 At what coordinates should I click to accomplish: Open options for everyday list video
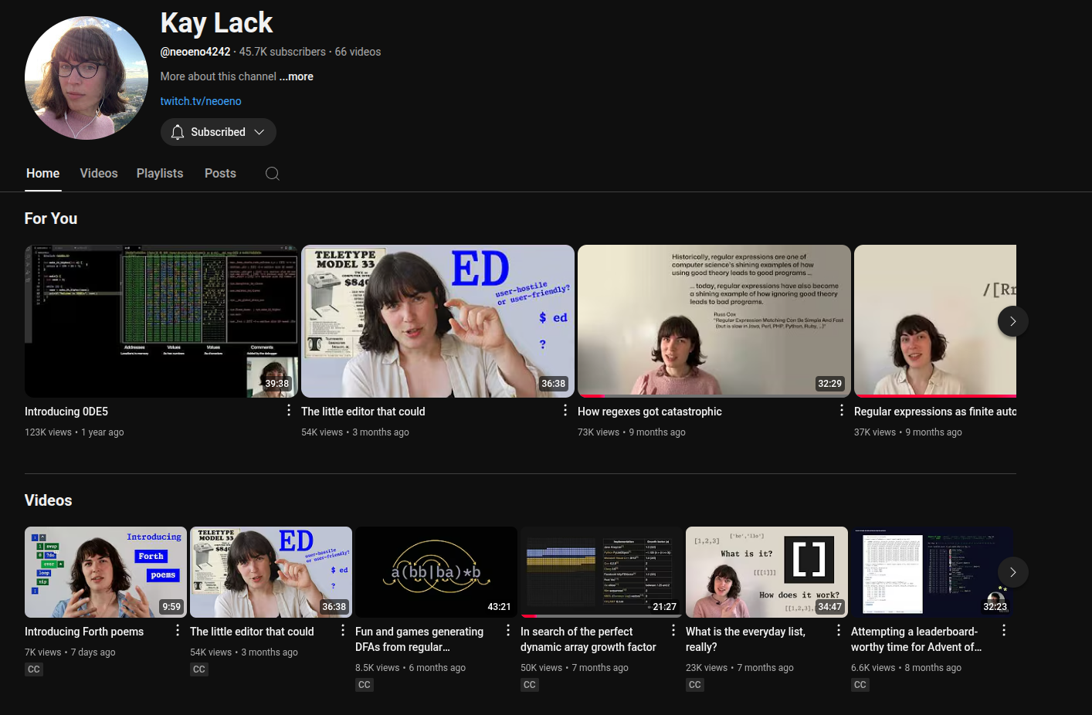[839, 630]
